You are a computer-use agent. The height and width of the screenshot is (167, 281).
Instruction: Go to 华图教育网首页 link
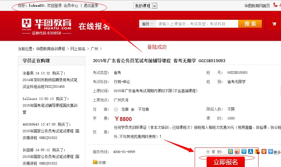(x=257, y=6)
